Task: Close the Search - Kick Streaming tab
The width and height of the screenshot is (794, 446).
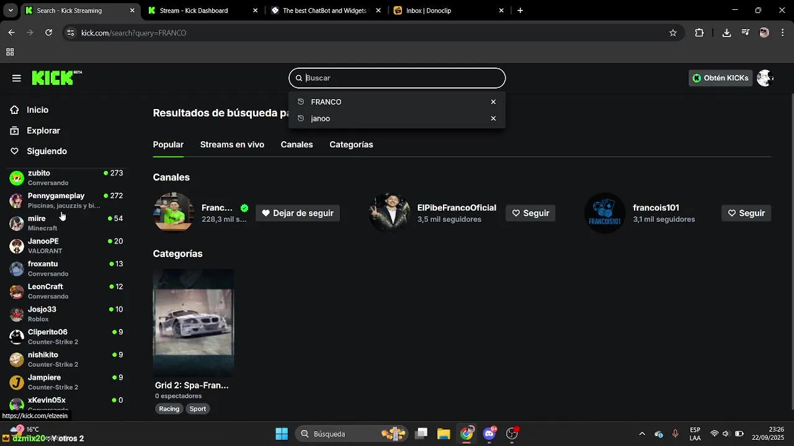Action: [132, 11]
